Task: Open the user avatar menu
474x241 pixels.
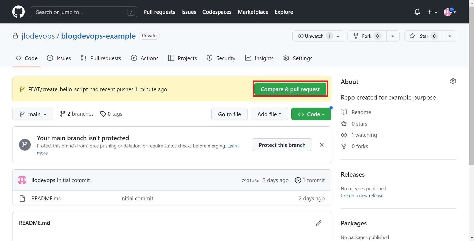Action: pos(450,12)
